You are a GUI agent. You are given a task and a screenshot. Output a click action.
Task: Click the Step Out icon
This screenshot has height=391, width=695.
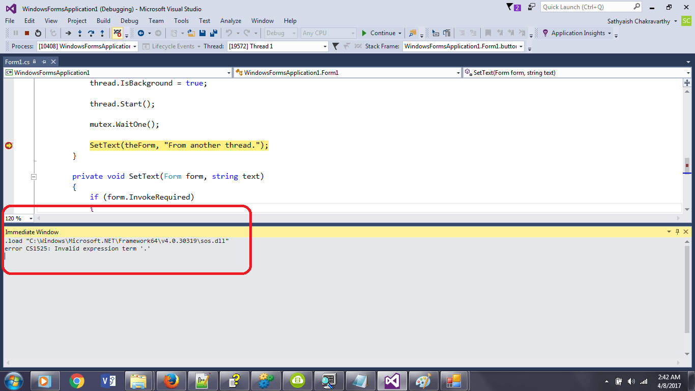click(102, 33)
